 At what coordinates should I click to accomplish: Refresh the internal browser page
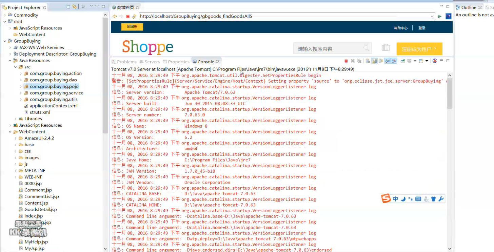point(134,16)
